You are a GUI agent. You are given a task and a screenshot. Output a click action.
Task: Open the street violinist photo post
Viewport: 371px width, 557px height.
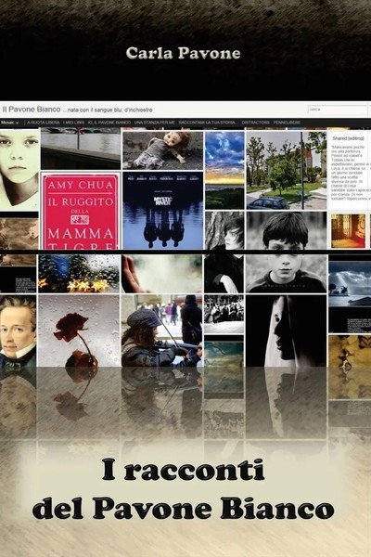162,331
